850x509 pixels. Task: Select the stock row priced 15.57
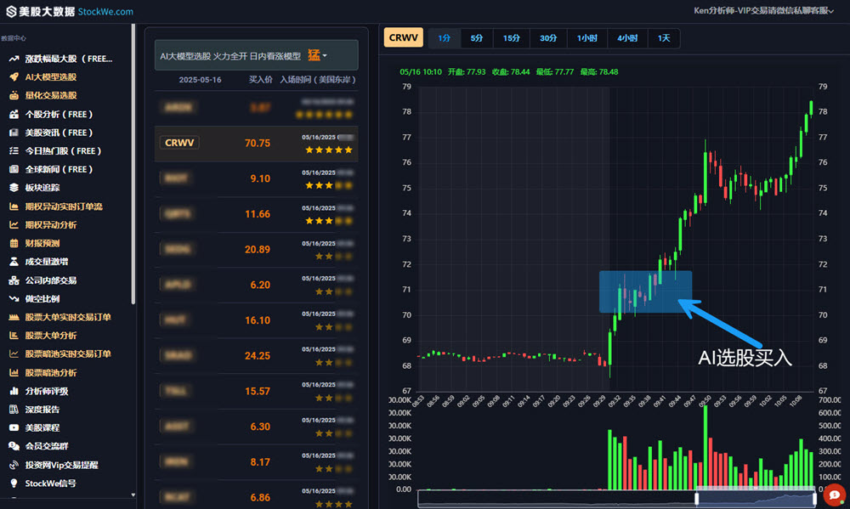[x=257, y=392]
